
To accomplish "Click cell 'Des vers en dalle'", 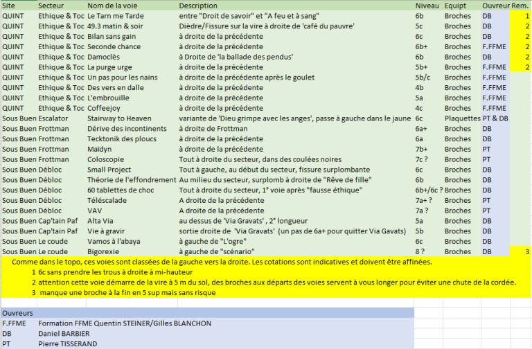I will pos(132,87).
